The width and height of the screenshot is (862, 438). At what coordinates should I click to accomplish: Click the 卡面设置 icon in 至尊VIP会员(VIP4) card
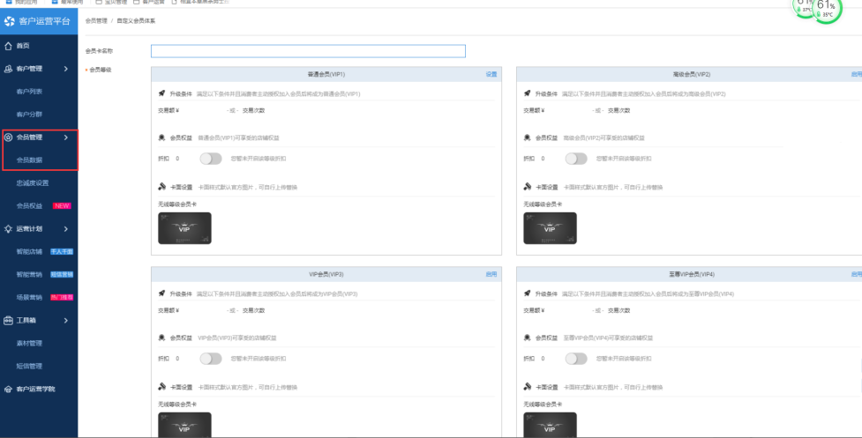[x=528, y=386]
